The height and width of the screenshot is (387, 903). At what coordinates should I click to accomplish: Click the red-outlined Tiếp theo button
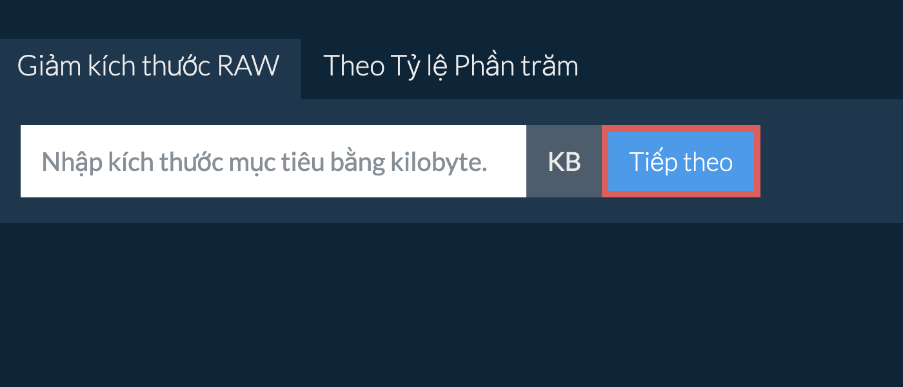point(680,161)
